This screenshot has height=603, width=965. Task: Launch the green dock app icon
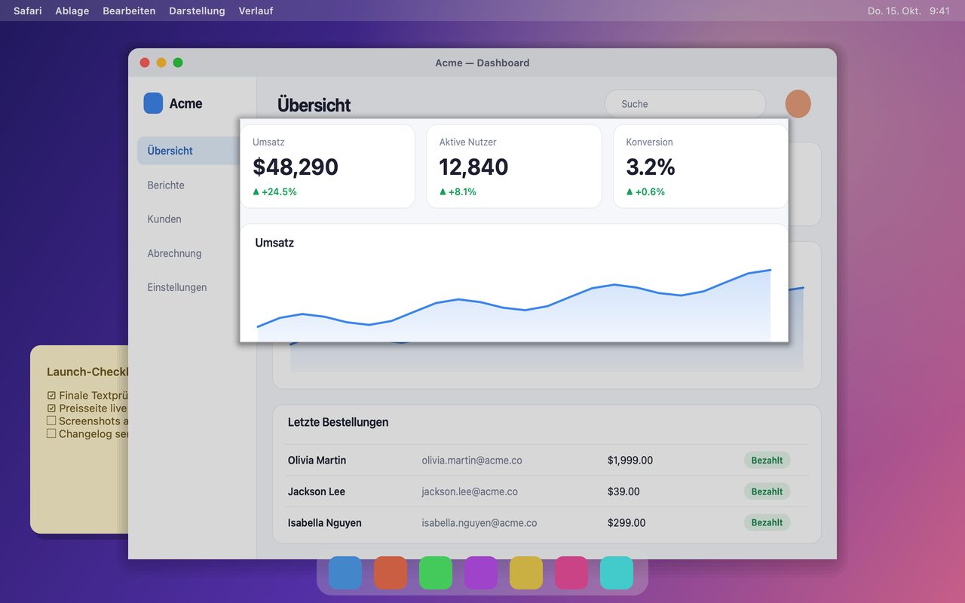click(x=436, y=573)
